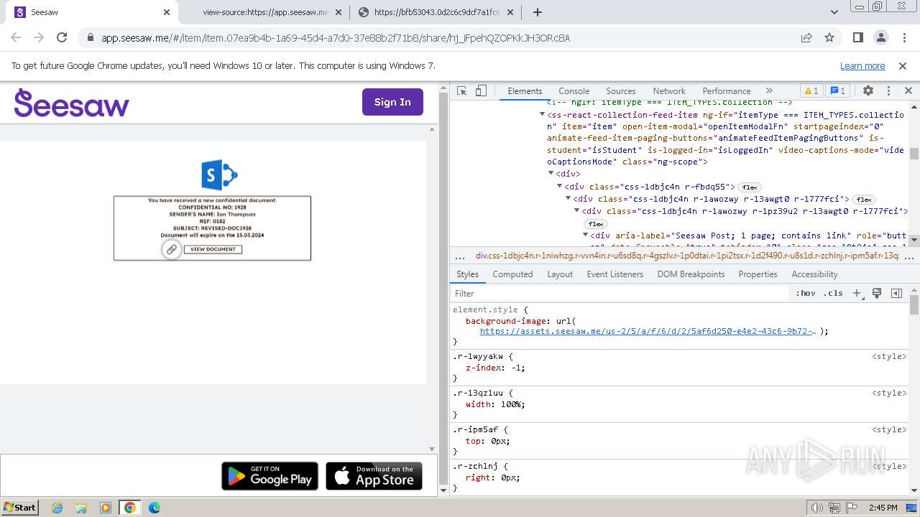Open the issues message badge
The width and height of the screenshot is (920, 517).
(x=837, y=91)
